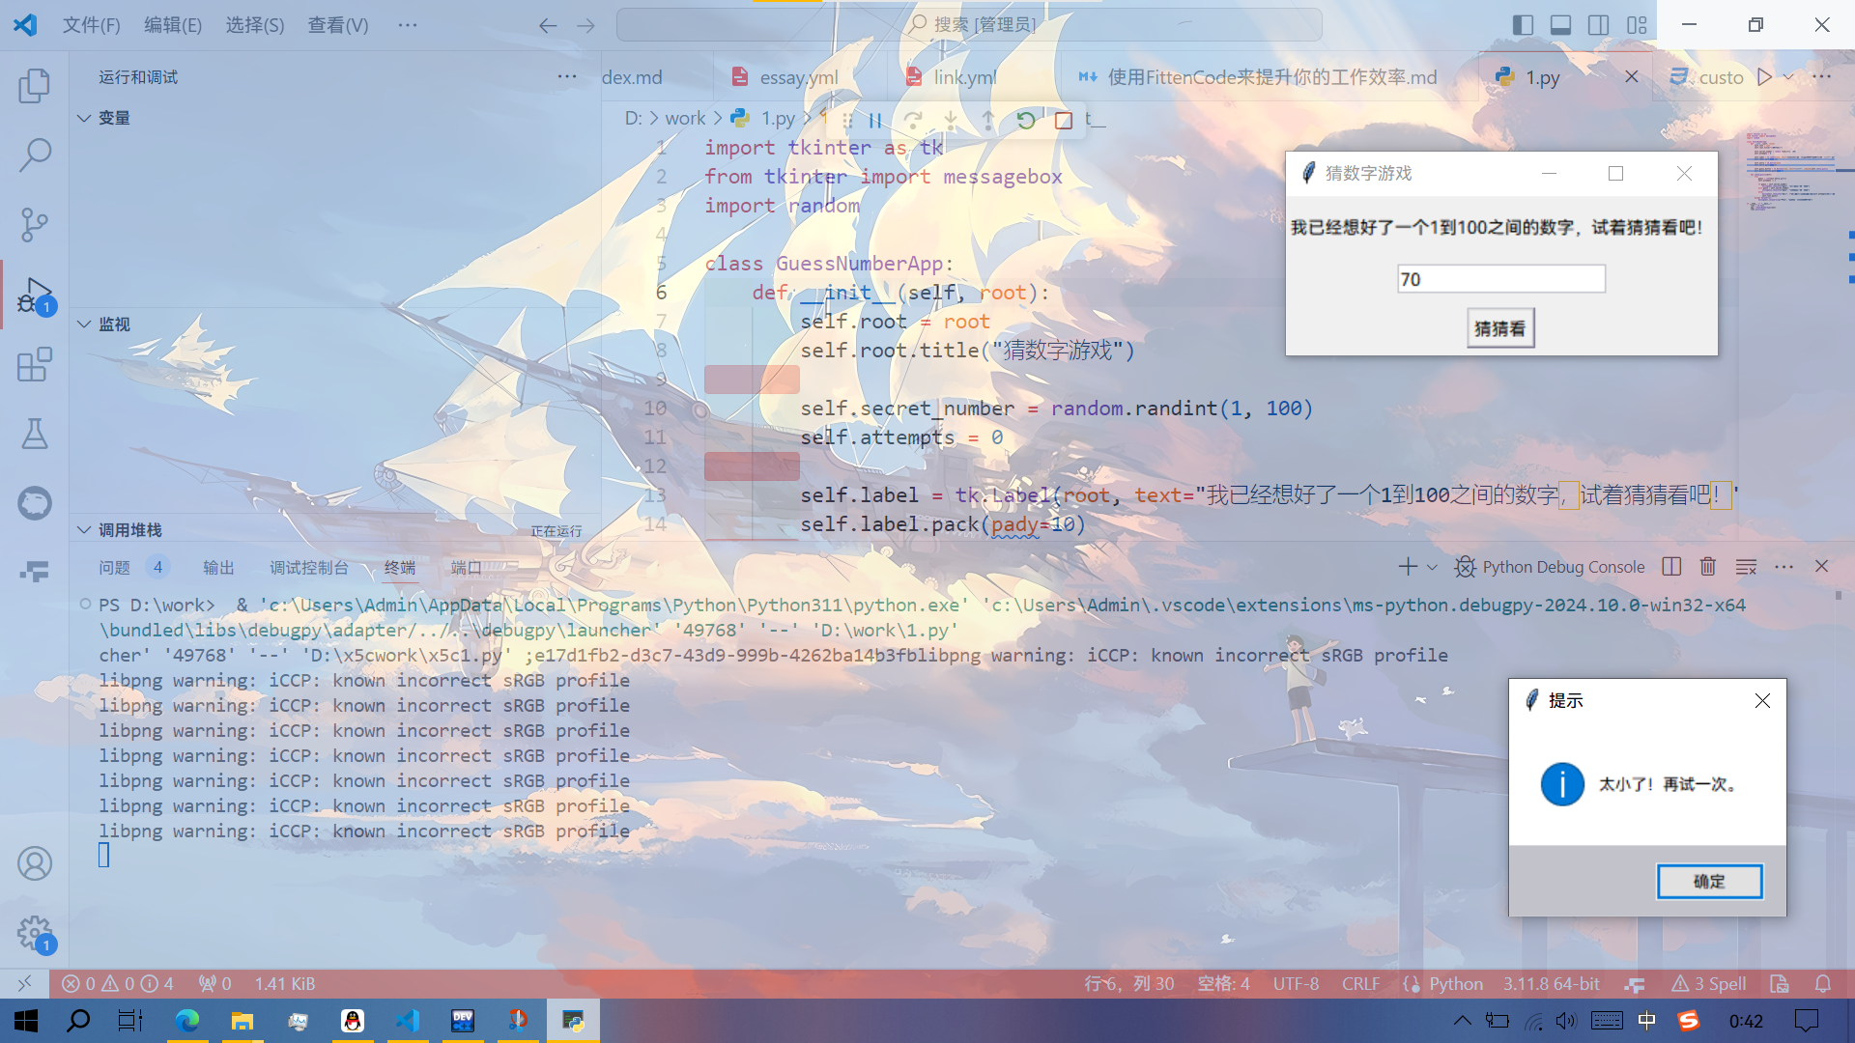Open the Explorer view in activity bar

35,86
